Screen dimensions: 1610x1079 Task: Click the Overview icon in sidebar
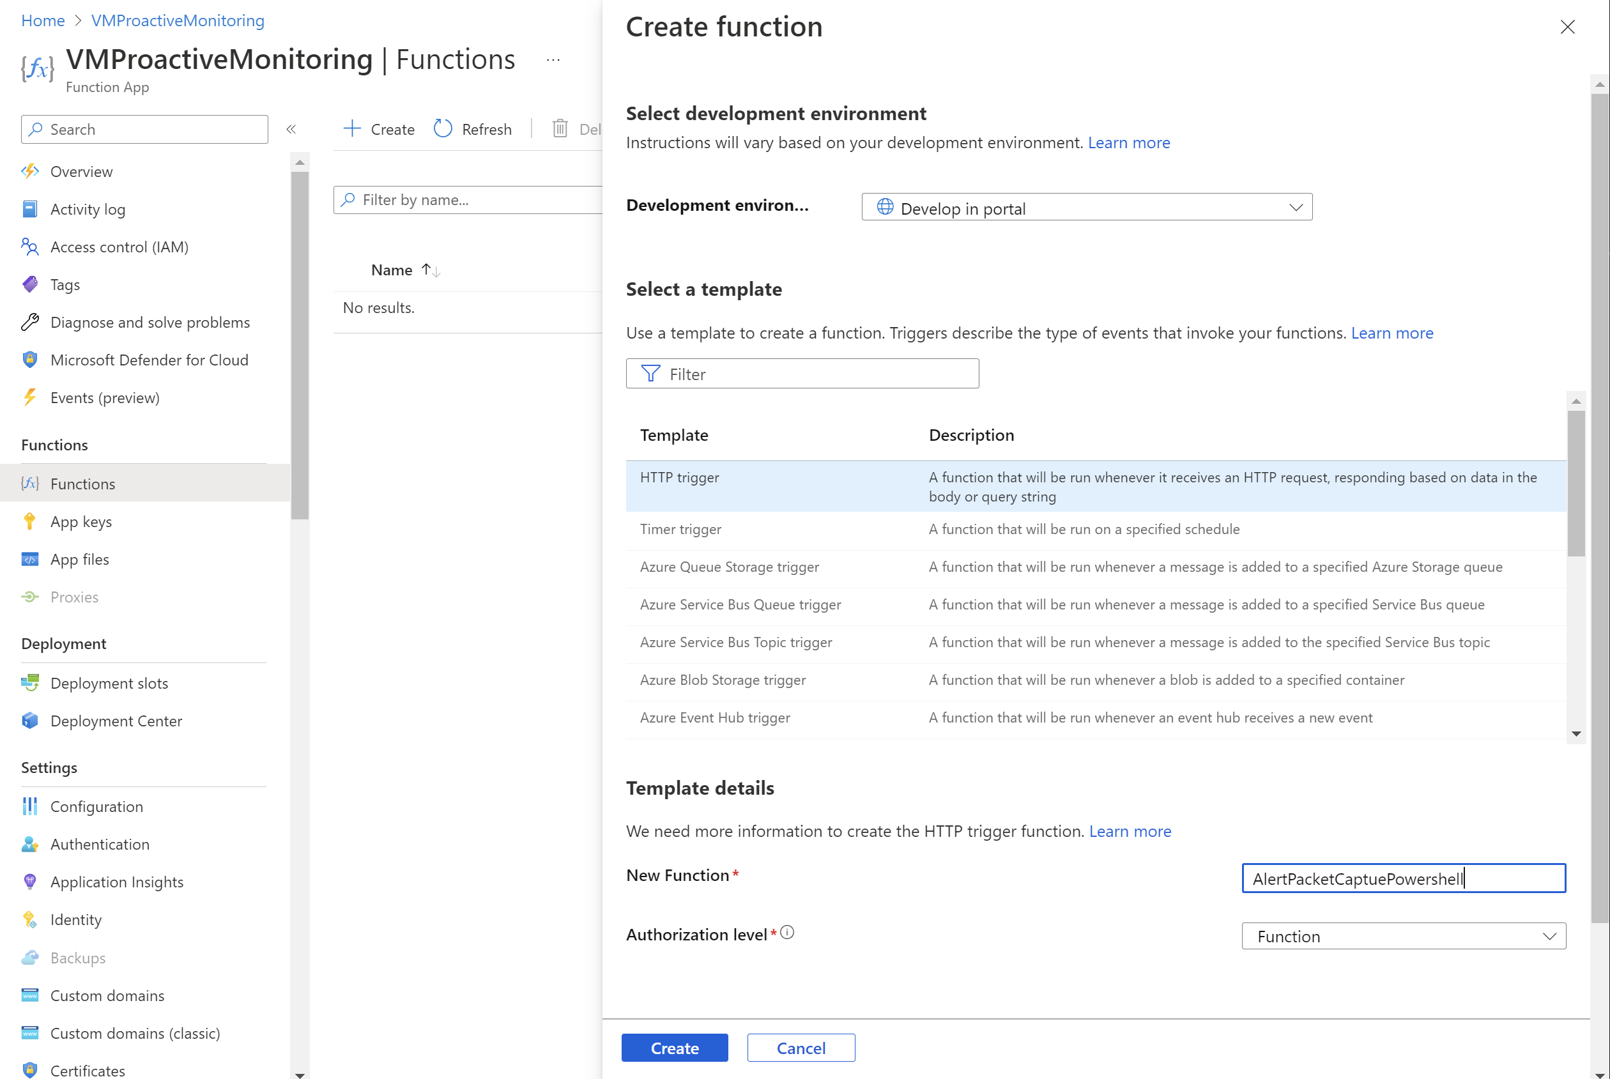pos(31,171)
